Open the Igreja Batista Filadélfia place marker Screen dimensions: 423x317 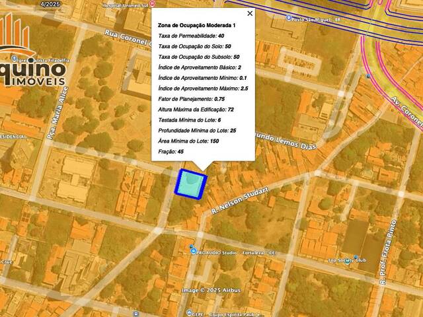click(14, 59)
